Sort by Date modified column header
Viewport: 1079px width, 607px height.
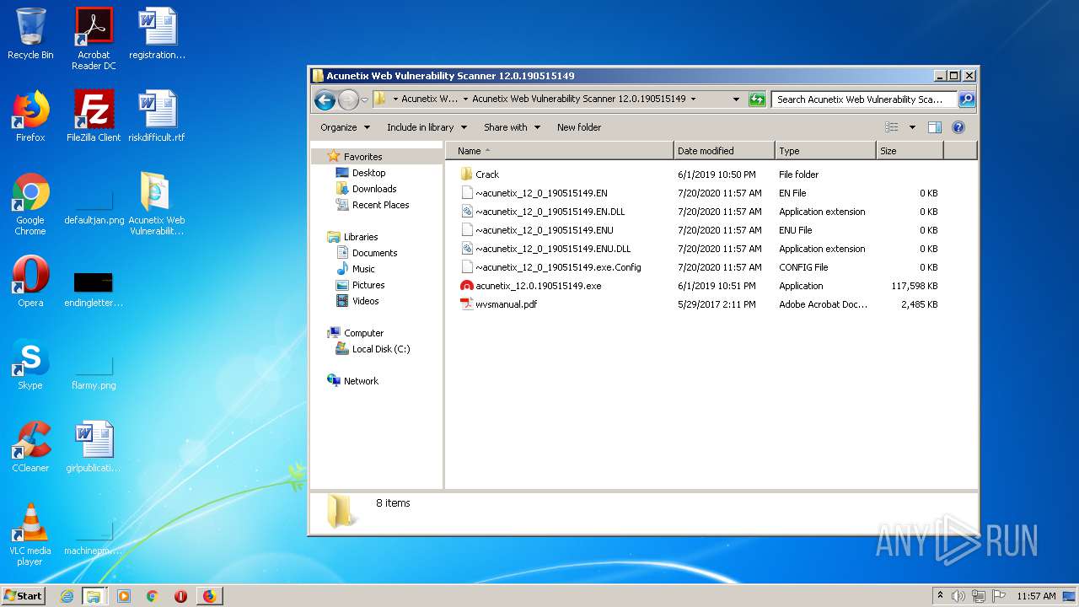(724, 151)
